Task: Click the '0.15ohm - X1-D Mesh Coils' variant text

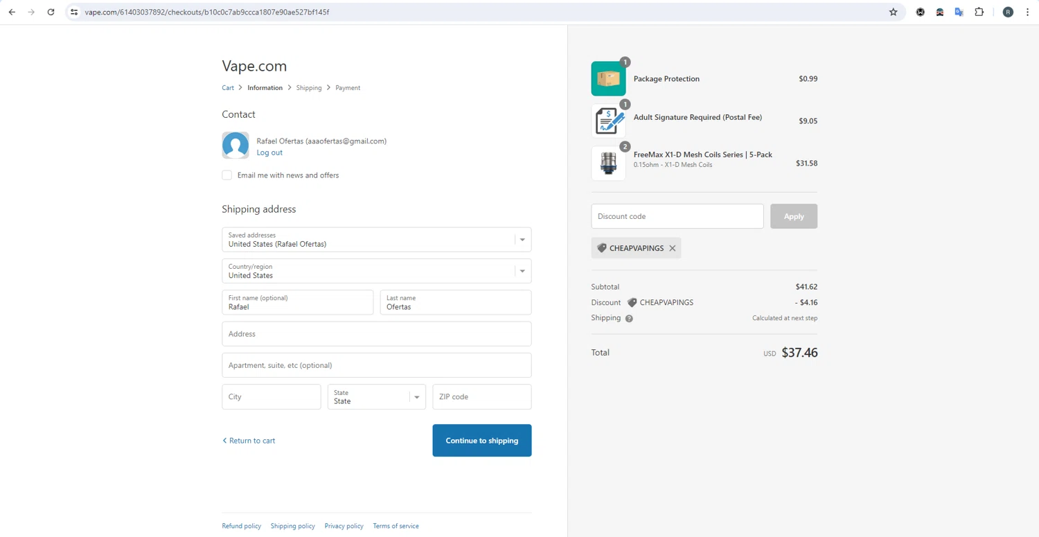Action: 673,165
